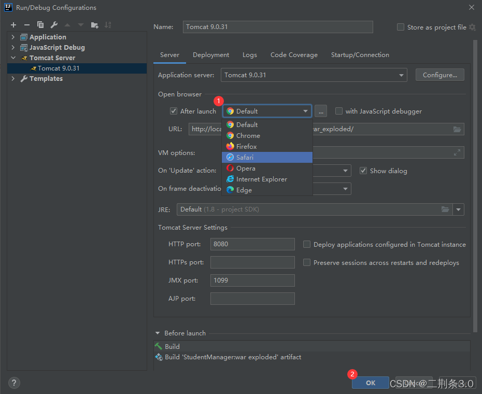The height and width of the screenshot is (394, 482).
Task: Confirm with the OK button
Action: [x=371, y=383]
